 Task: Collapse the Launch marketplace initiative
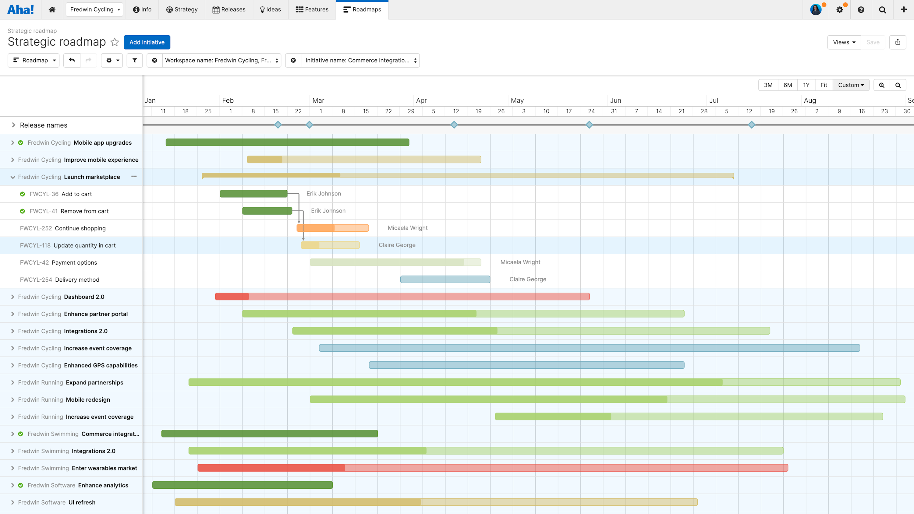coord(13,177)
